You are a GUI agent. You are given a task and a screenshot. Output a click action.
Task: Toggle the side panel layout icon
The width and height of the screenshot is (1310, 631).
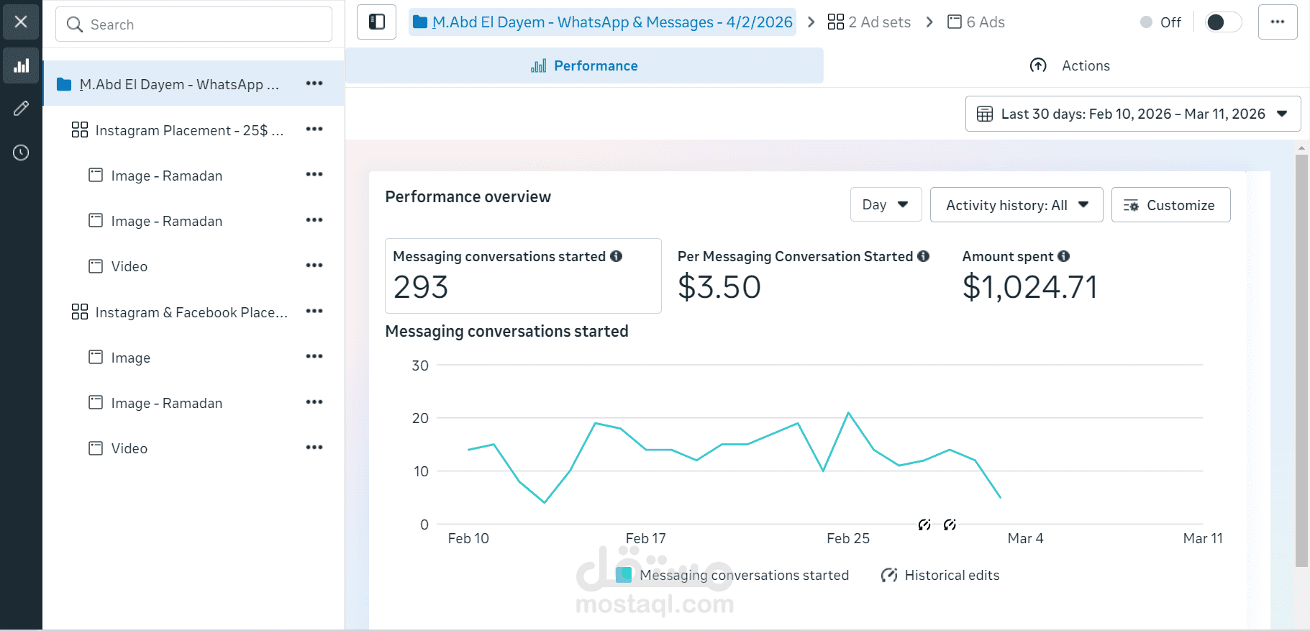click(x=376, y=22)
